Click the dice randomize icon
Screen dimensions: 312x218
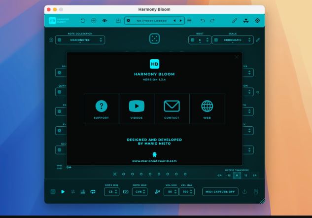154,38
